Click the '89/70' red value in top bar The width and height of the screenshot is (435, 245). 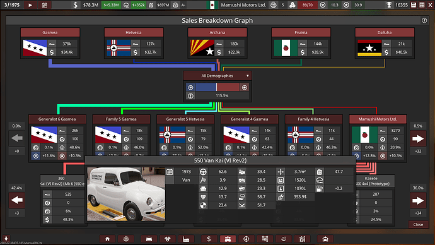[x=307, y=5]
